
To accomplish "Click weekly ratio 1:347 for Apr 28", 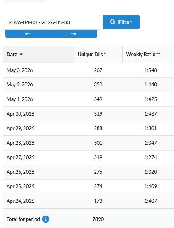I will click(150, 143).
